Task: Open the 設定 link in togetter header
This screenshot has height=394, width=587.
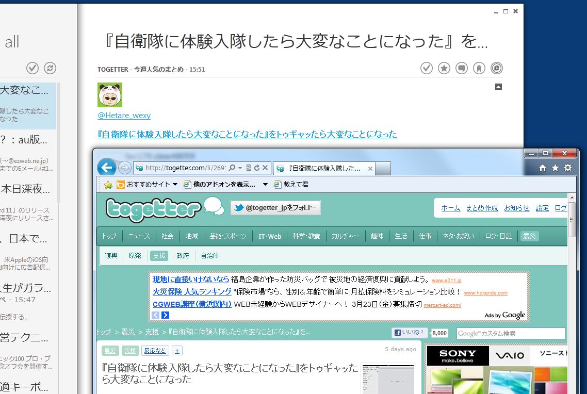Action: click(542, 208)
